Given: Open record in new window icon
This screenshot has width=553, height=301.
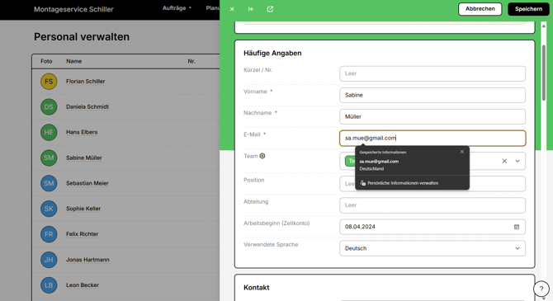Looking at the screenshot, I should 270,9.
